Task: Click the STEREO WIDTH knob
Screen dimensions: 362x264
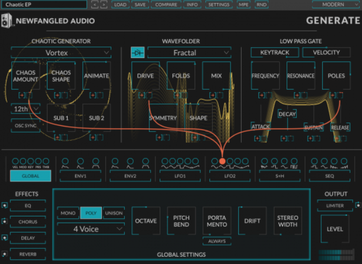Action: 288,221
